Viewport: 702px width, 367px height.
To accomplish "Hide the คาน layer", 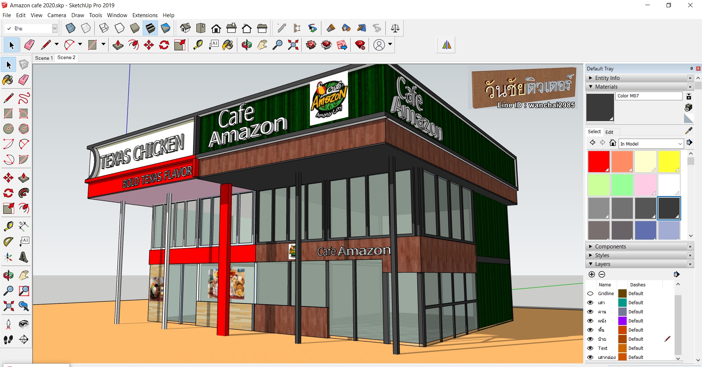I will [590, 312].
